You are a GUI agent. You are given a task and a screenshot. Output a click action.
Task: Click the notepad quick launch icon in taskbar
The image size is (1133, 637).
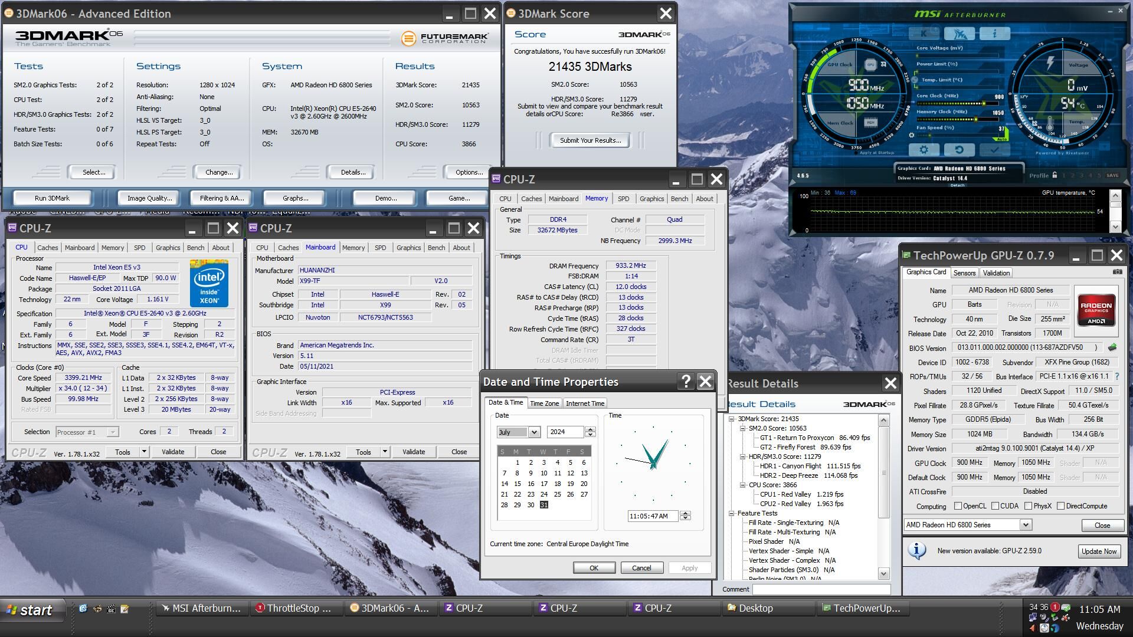click(125, 609)
